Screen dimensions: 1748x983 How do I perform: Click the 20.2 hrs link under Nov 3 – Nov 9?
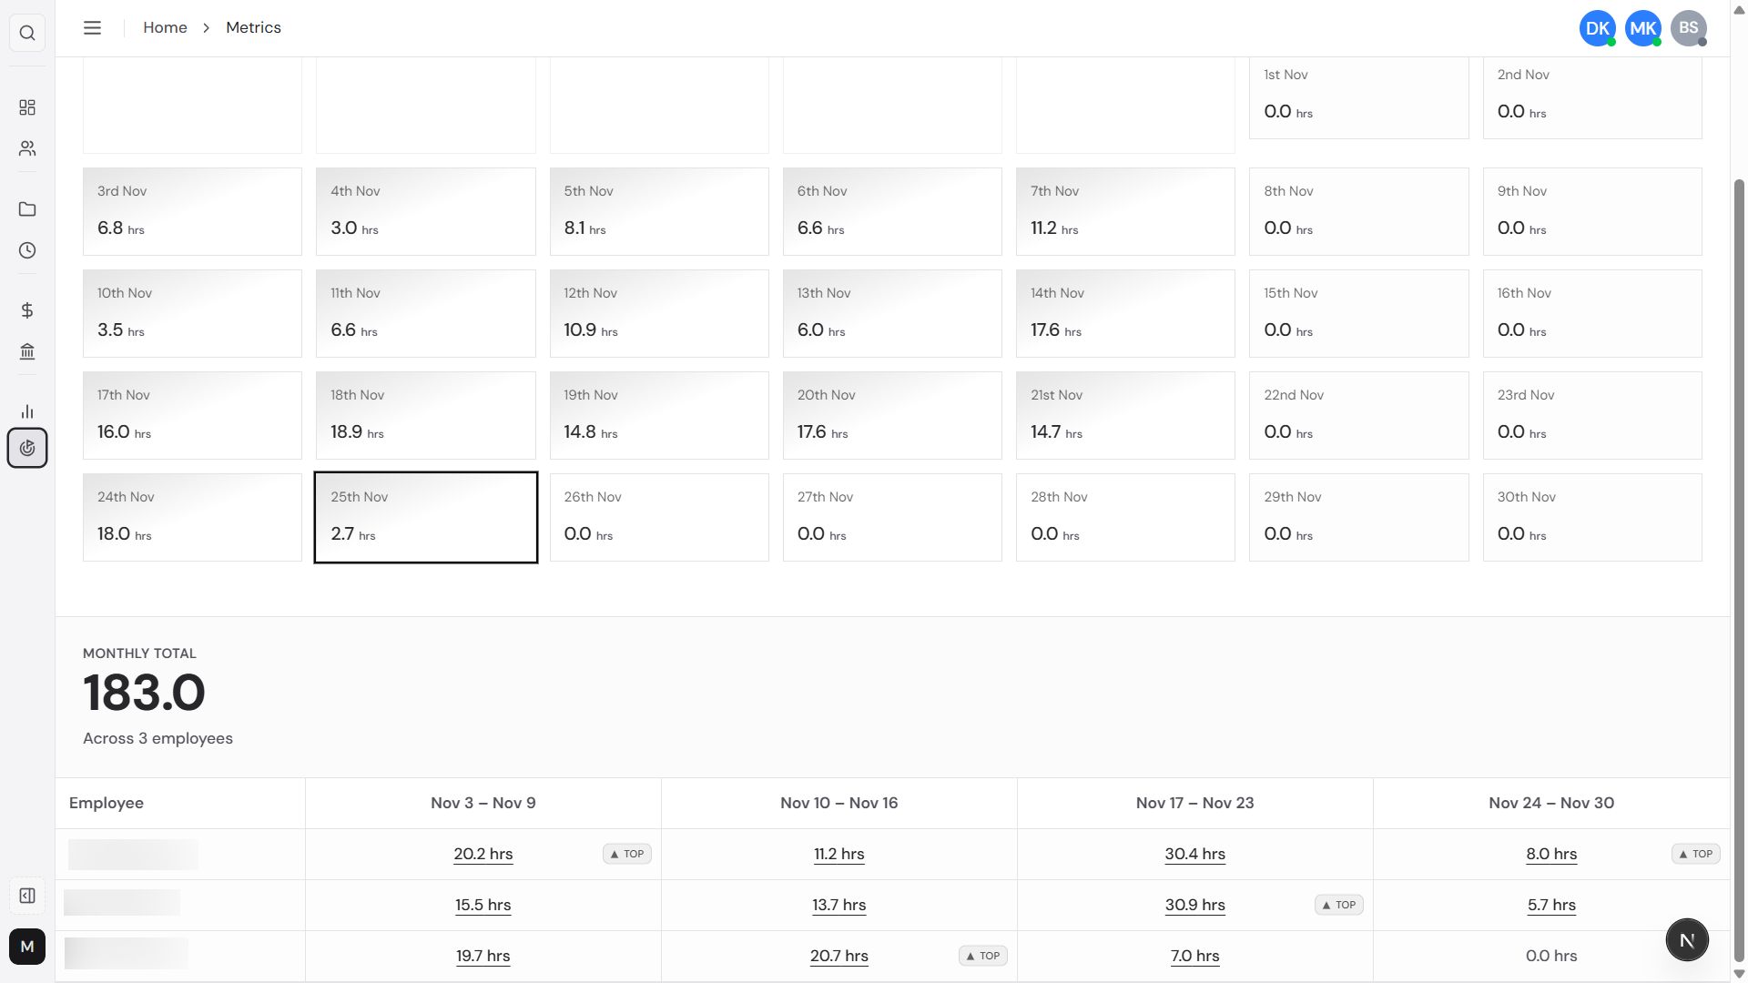483,854
